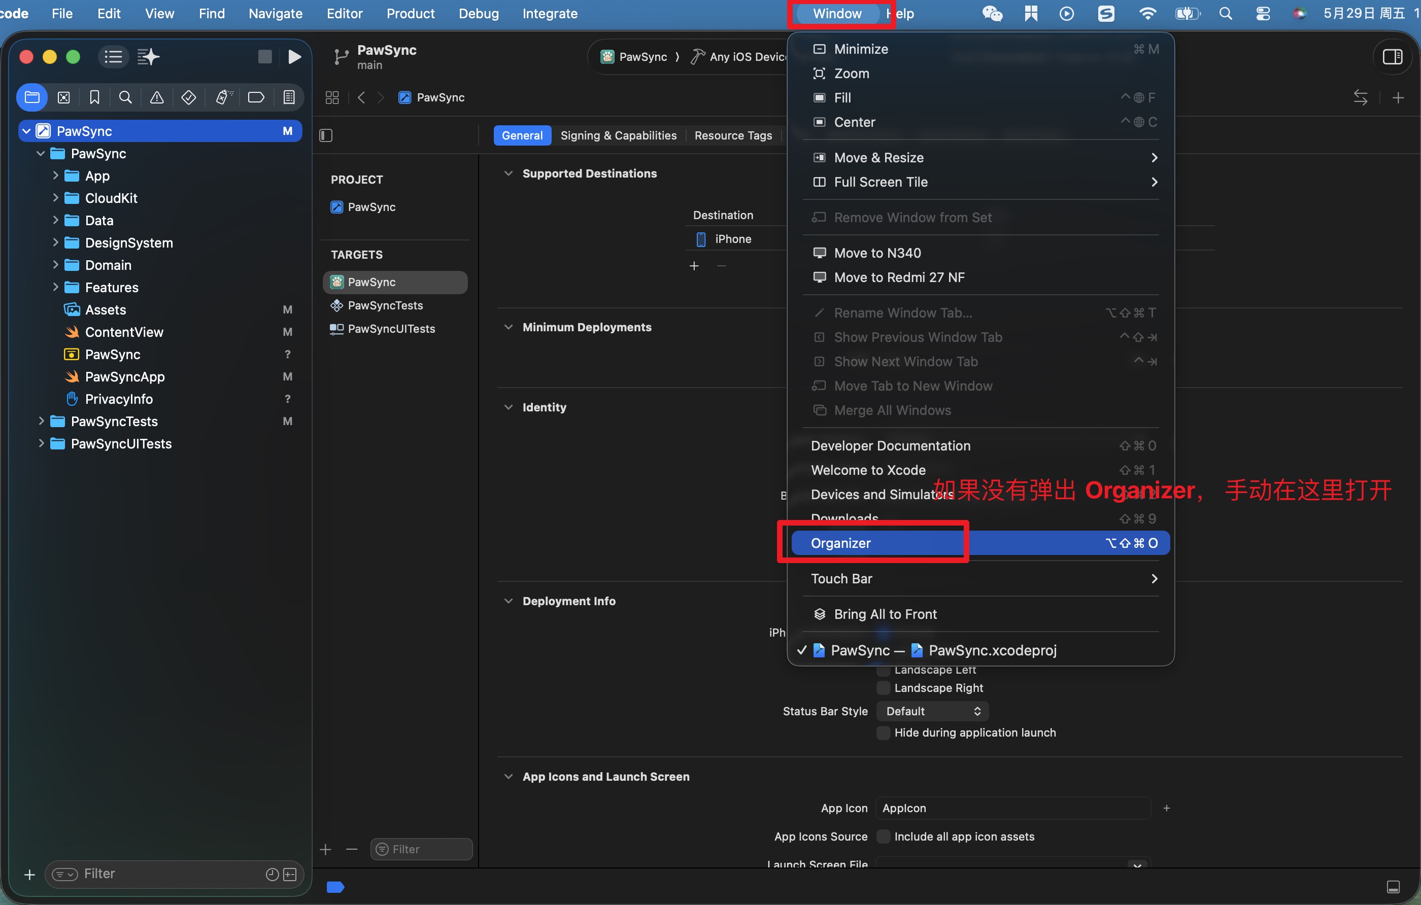Viewport: 1421px width, 905px height.
Task: Collapse the Deployment Info section
Action: tap(508, 601)
